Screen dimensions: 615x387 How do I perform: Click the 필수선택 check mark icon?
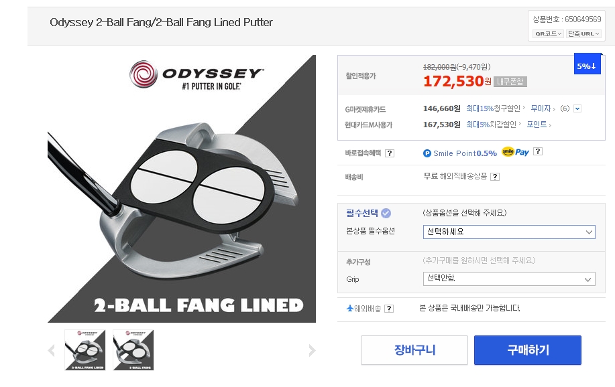coord(386,213)
